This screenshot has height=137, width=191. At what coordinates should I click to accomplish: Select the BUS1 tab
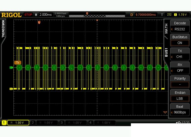coord(166,52)
